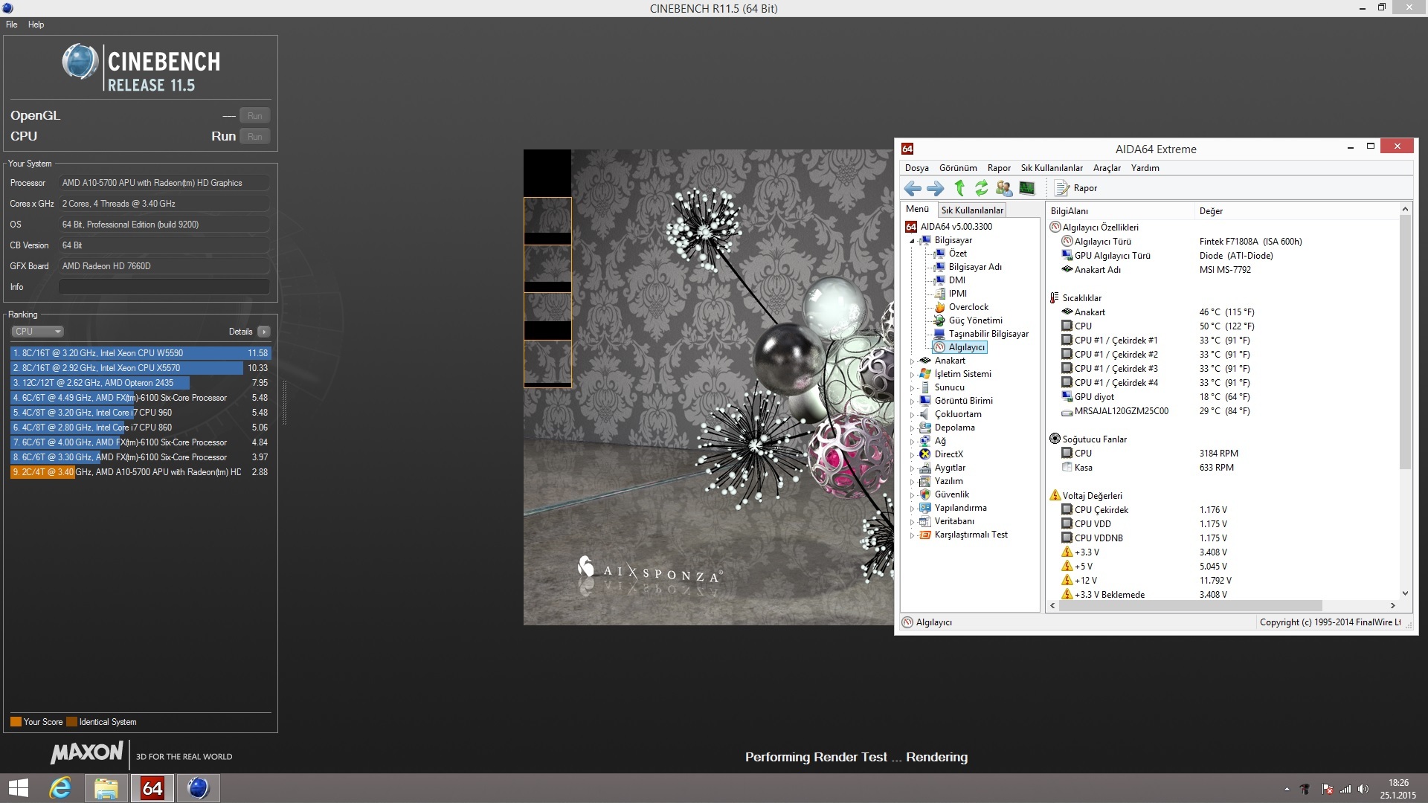1428x803 pixels.
Task: Click the Voltaj Değerleri warning icon
Action: [x=1055, y=496]
